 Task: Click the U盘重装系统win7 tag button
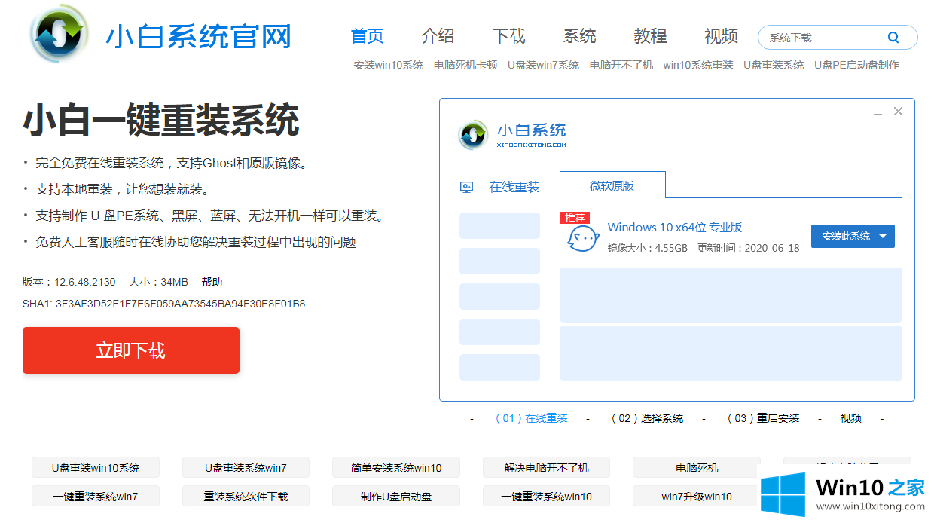[x=246, y=467]
